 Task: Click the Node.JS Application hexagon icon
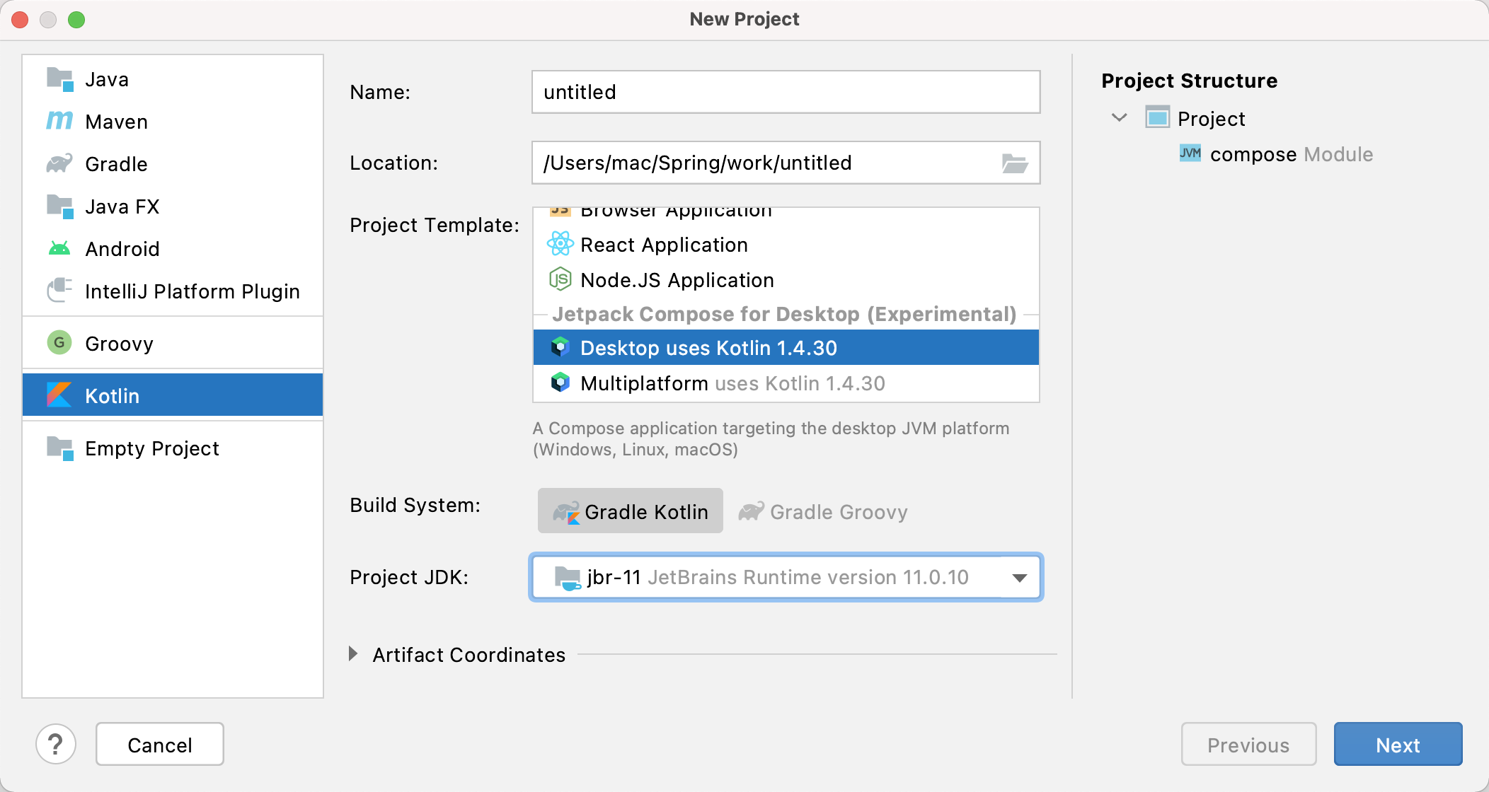(560, 279)
